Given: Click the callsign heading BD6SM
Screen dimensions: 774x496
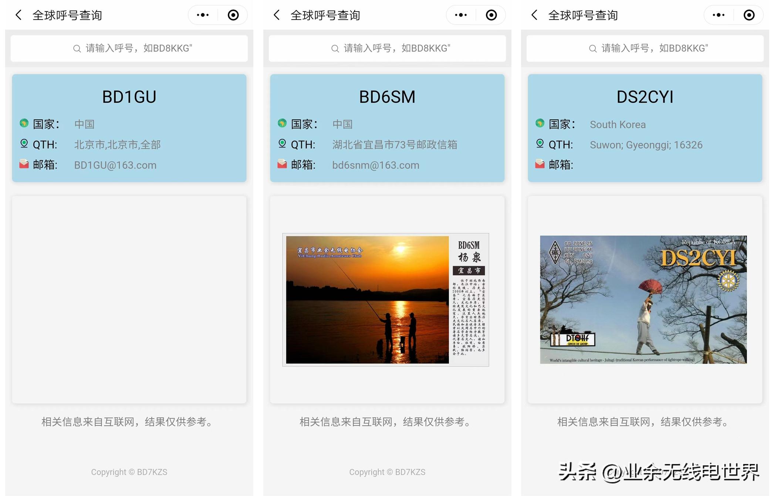Looking at the screenshot, I should coord(387,96).
